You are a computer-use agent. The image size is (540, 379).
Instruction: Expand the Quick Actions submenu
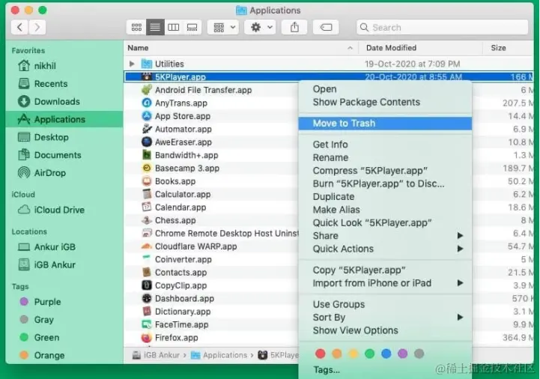385,249
